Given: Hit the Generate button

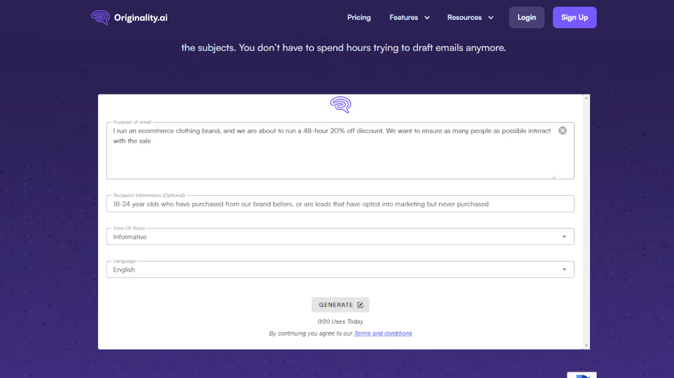Looking at the screenshot, I should pyautogui.click(x=340, y=305).
